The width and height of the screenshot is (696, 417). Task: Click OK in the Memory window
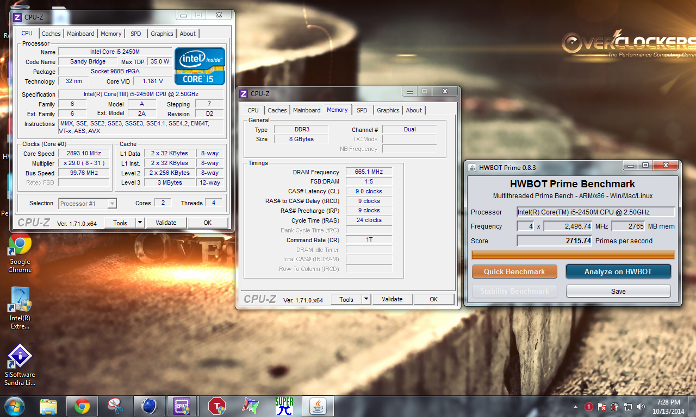click(433, 299)
